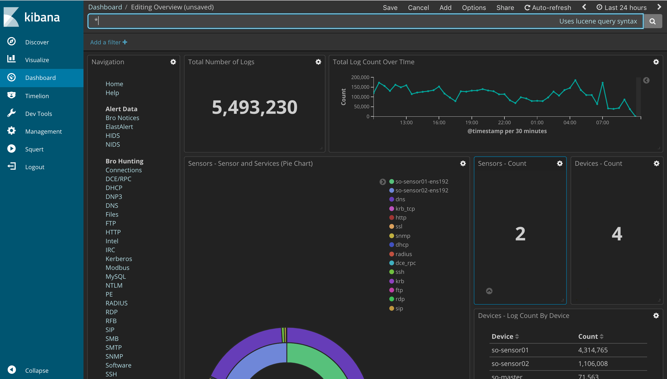
Task: Click the dns legend color dot
Action: point(392,199)
